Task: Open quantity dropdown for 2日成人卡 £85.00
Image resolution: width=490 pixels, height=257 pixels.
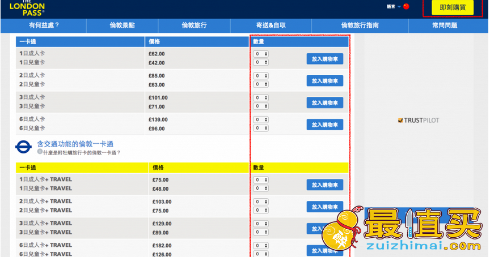Action: pyautogui.click(x=261, y=76)
